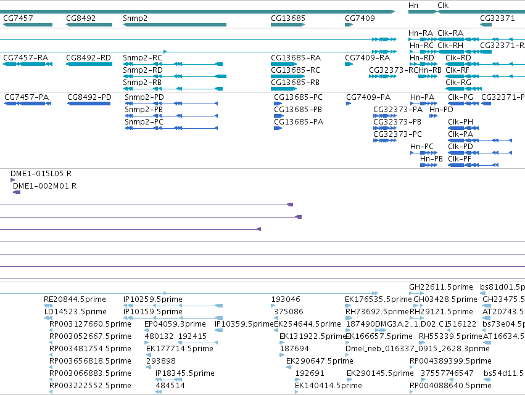Select transcript Clk-RH
This screenshot has width=525, height=395.
[450, 46]
